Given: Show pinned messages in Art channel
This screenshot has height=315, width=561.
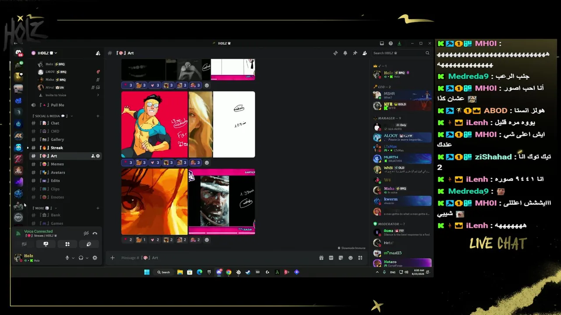Looking at the screenshot, I should click(355, 53).
